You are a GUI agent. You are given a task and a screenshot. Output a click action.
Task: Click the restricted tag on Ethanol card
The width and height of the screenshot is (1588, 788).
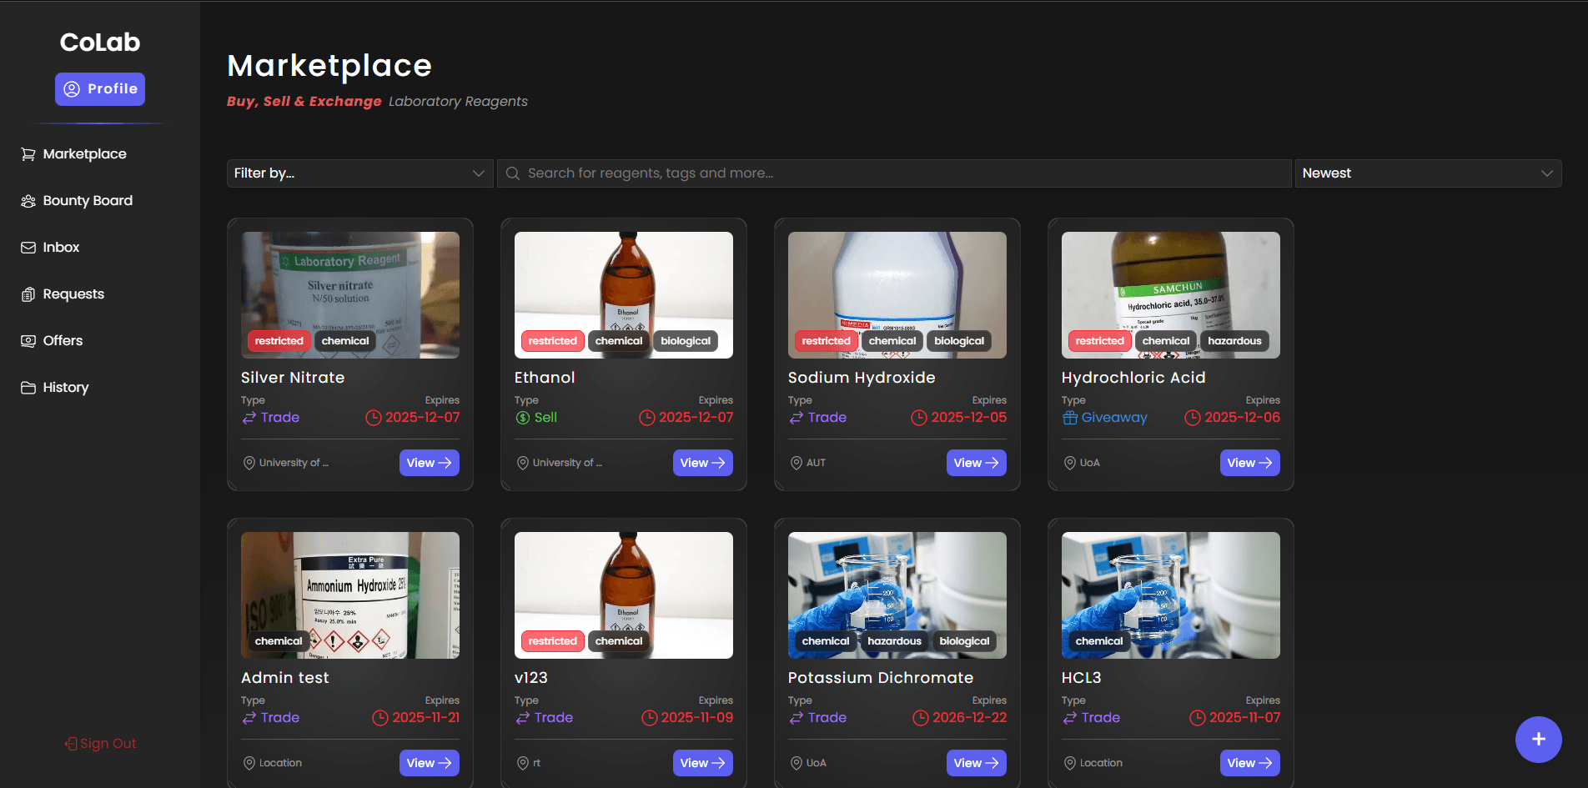click(x=552, y=341)
